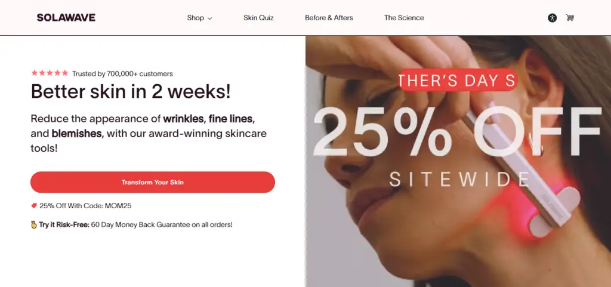The height and width of the screenshot is (287, 611).
Task: Click the 25% Off With Code: MOM25 text
Action: 85,206
